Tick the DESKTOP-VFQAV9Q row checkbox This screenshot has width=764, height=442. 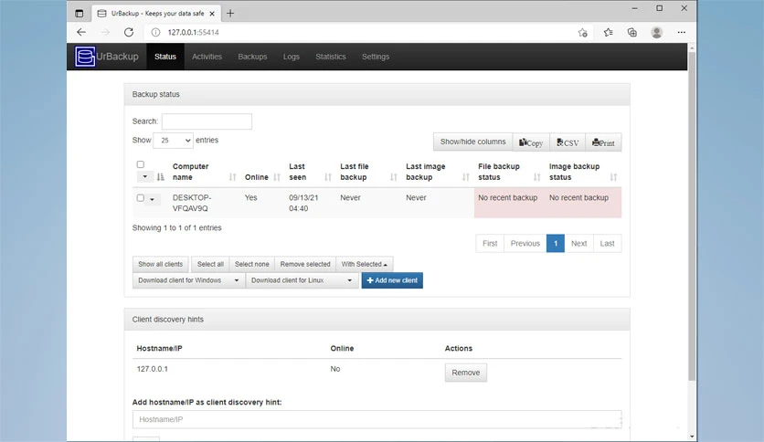pyautogui.click(x=141, y=197)
